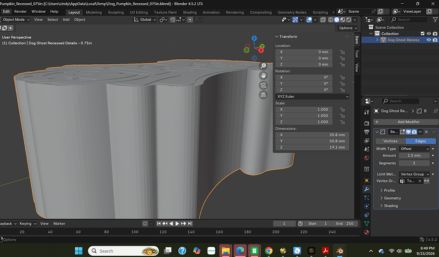The width and height of the screenshot is (439, 257).
Task: Toggle show gizmos button
Action: click(295, 20)
